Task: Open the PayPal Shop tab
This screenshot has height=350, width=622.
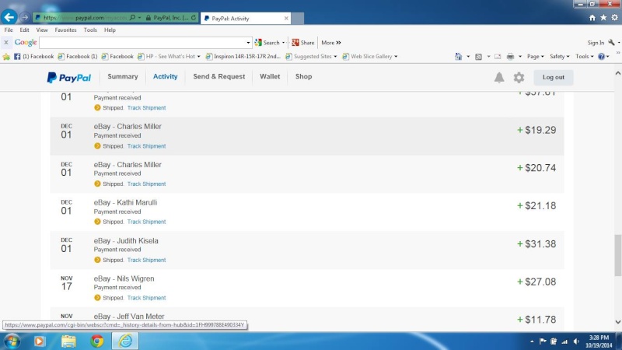Action: (x=303, y=76)
